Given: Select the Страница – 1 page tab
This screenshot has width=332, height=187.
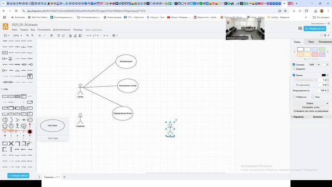Looking at the screenshot, I should (52, 177).
